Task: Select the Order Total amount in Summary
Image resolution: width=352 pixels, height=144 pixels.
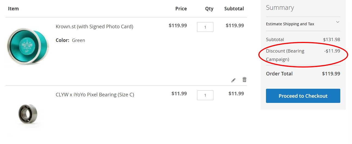Action: pyautogui.click(x=331, y=74)
